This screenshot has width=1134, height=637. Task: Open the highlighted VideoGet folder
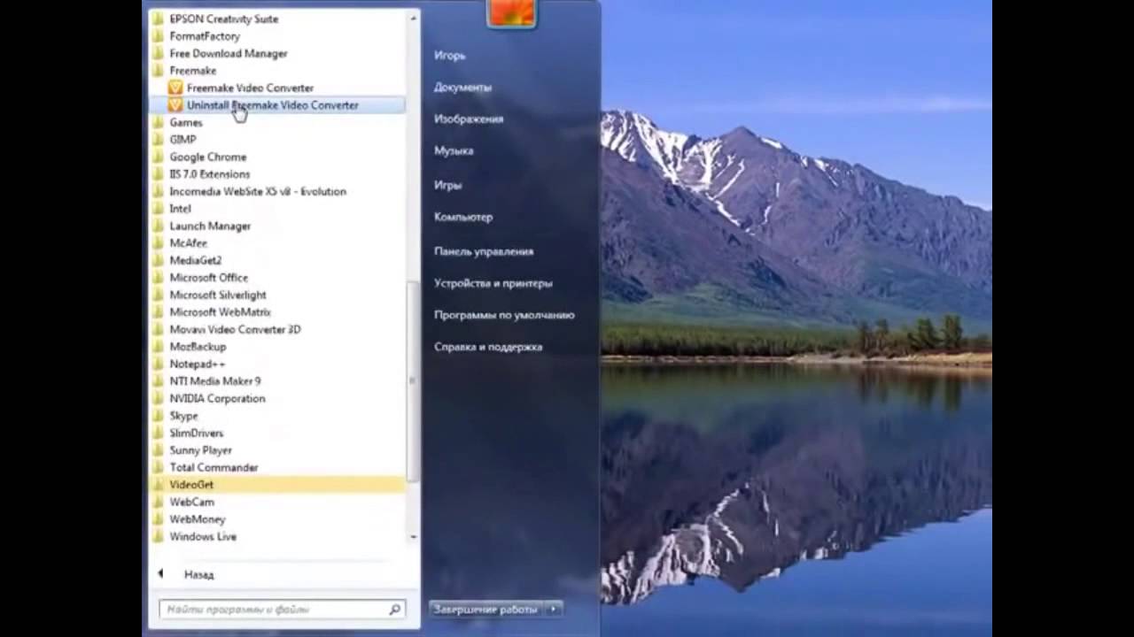pyautogui.click(x=278, y=485)
